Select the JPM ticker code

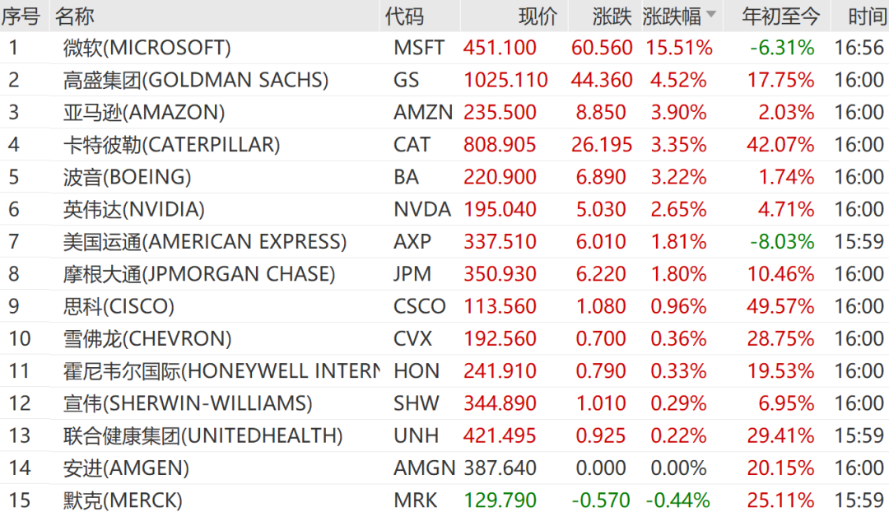pos(412,274)
